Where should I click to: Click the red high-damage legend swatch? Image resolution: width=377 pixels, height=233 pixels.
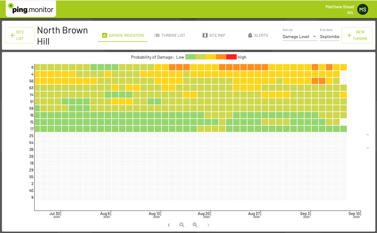231,57
